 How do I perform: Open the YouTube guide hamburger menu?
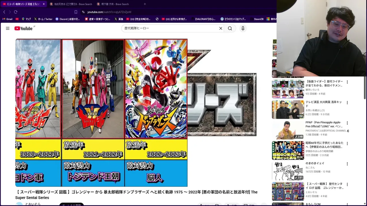point(8,28)
